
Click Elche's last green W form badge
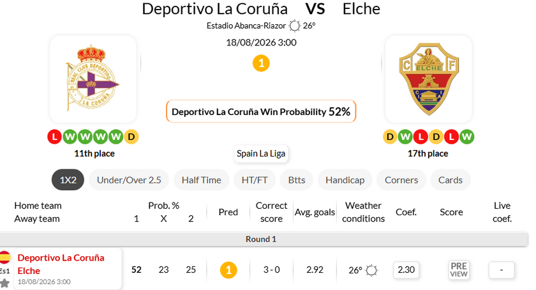tap(466, 137)
